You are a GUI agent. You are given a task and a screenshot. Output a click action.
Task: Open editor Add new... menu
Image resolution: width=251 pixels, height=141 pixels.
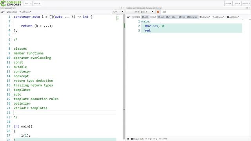tap(25, 12)
